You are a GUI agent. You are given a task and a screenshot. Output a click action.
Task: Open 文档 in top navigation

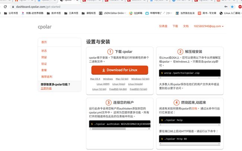coord(186,26)
